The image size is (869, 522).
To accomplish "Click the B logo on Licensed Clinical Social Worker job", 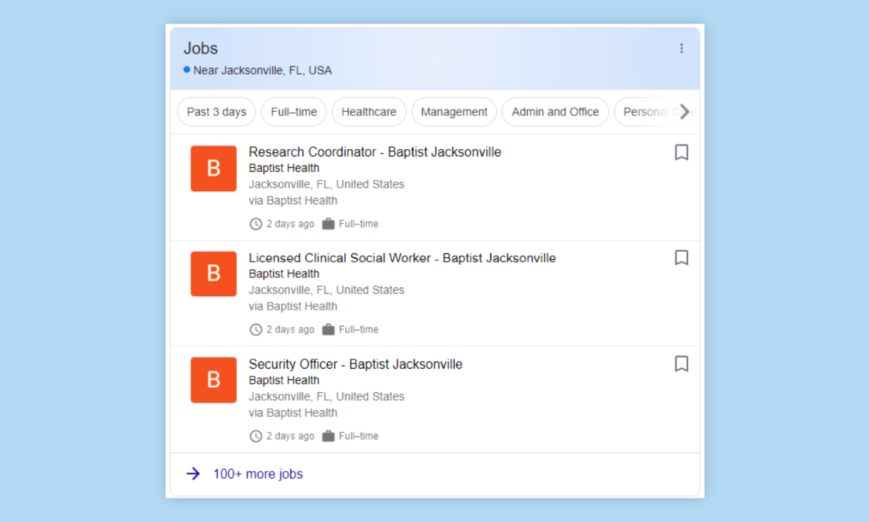I will (x=213, y=274).
